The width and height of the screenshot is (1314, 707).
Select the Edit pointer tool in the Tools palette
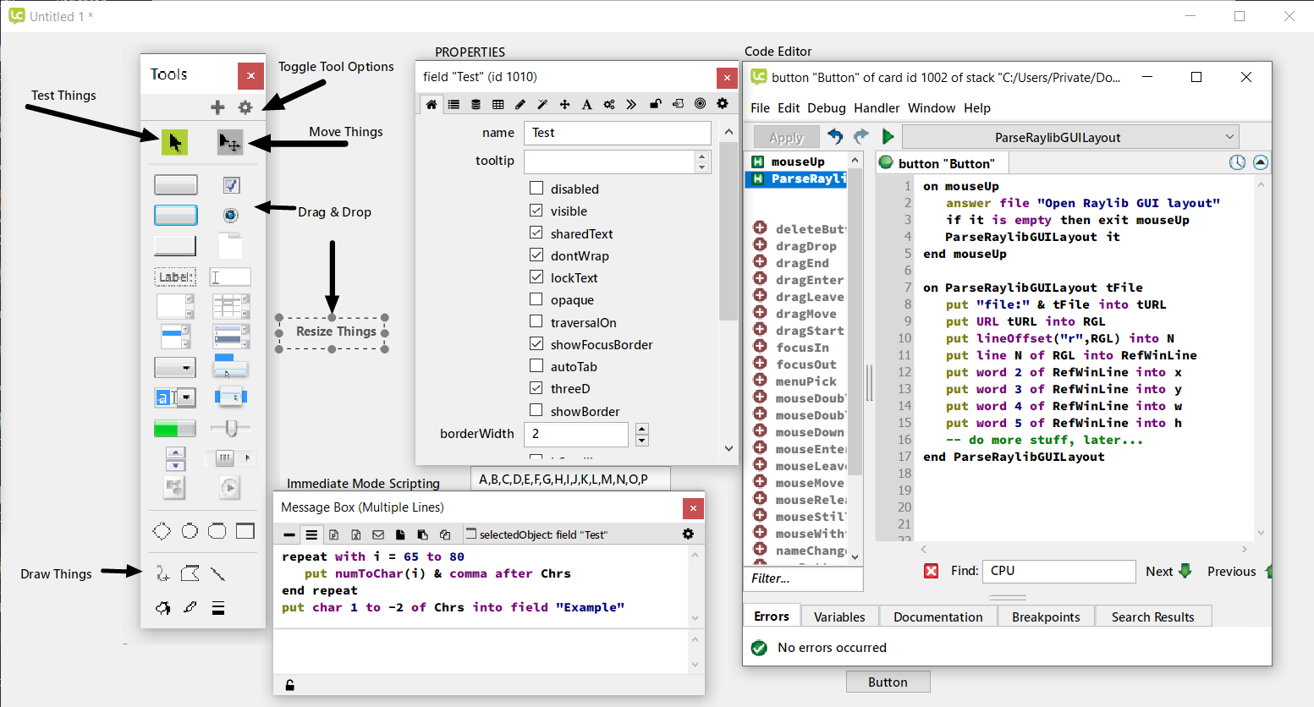(x=174, y=142)
